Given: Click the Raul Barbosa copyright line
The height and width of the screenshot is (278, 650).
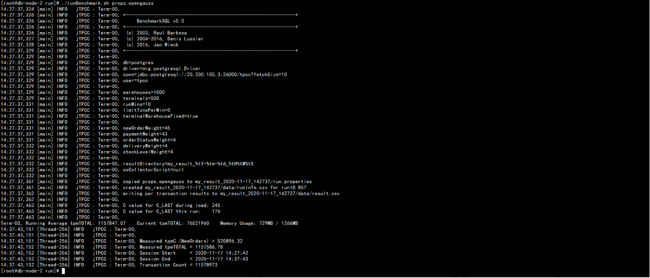Looking at the screenshot, I should point(156,33).
